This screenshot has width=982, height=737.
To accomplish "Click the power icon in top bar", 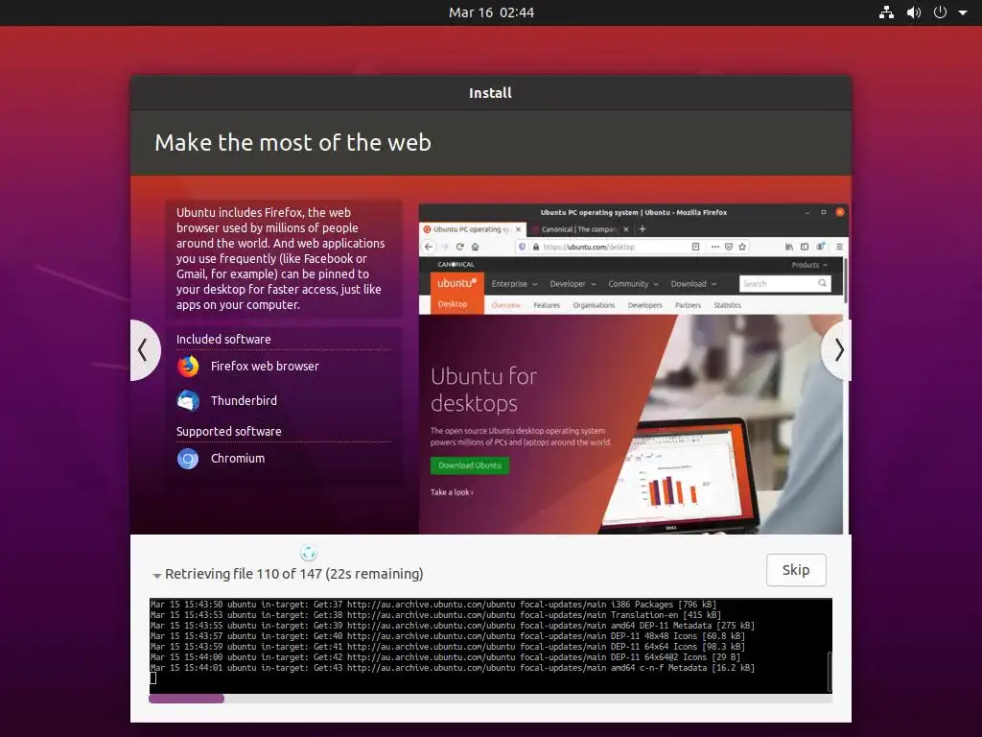I will [x=940, y=12].
